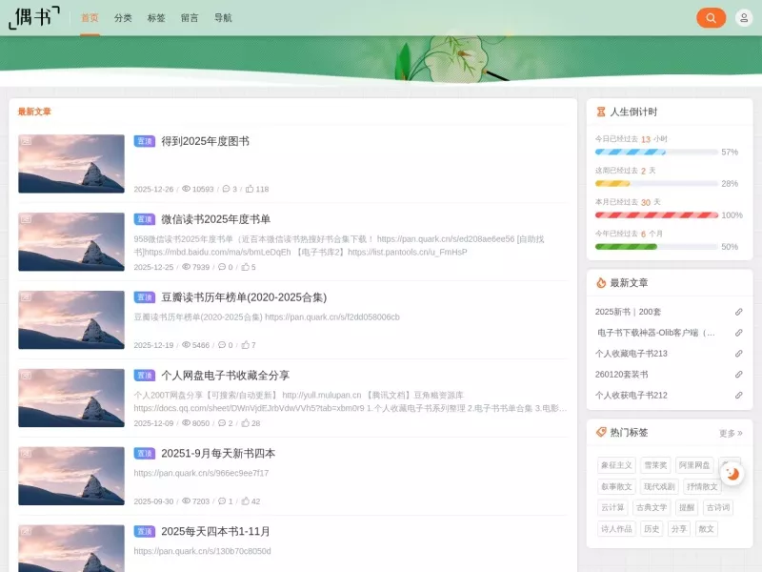Click comment icon for 微信读书2025年度书单
This screenshot has height=572, width=762.
pos(222,267)
